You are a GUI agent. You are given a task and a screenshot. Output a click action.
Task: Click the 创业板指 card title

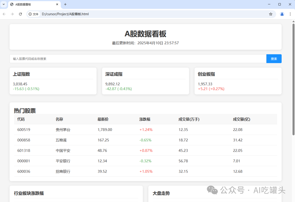[x=206, y=74]
